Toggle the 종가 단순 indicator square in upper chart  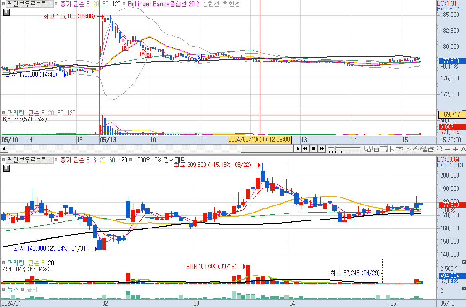tap(56, 4)
